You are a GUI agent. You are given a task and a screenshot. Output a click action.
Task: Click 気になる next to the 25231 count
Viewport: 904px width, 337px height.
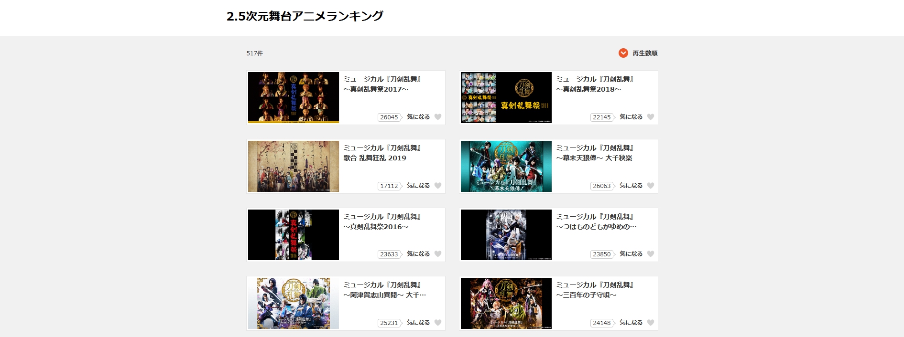[x=418, y=323]
